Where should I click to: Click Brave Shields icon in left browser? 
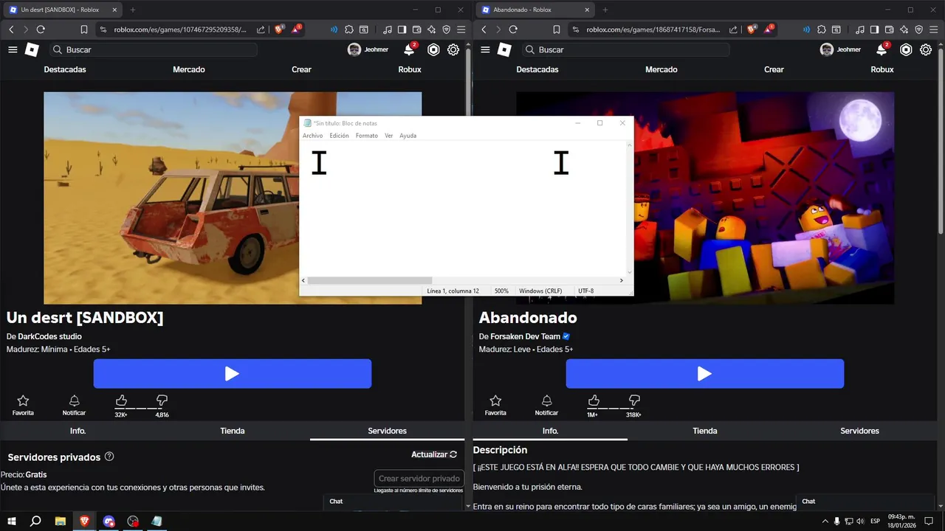click(x=279, y=29)
